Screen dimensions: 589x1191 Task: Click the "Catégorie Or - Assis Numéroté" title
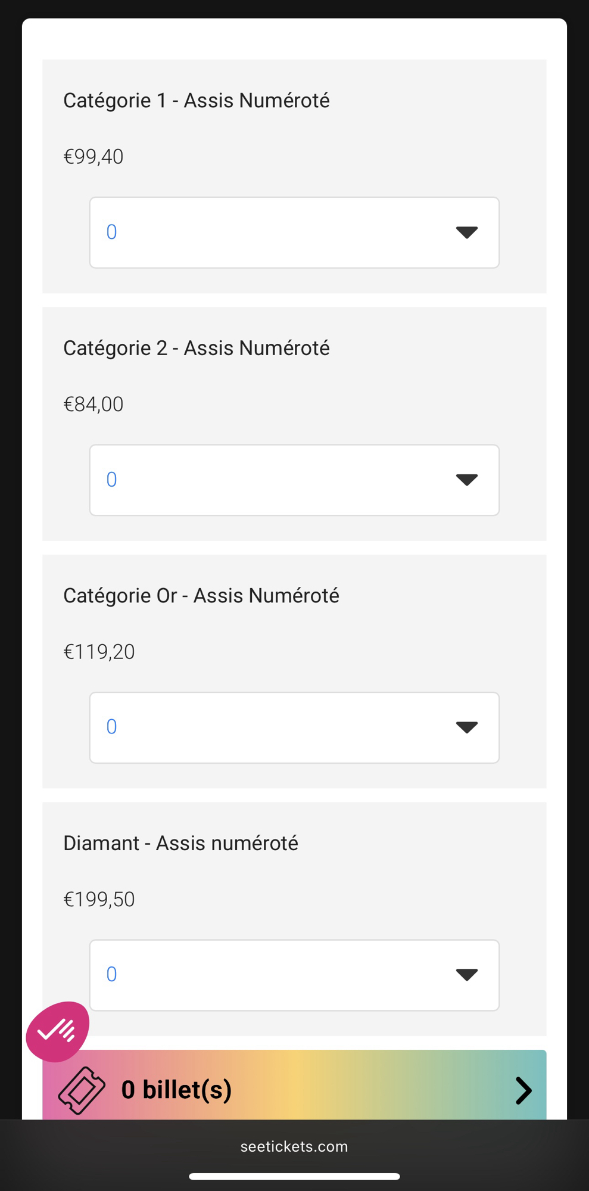coord(201,596)
